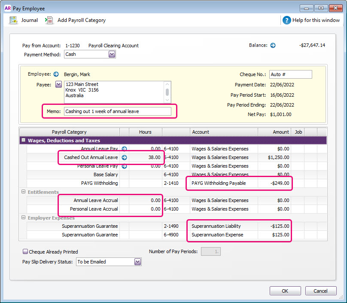Click the Job column header
This screenshot has width=347, height=303.
[298, 132]
